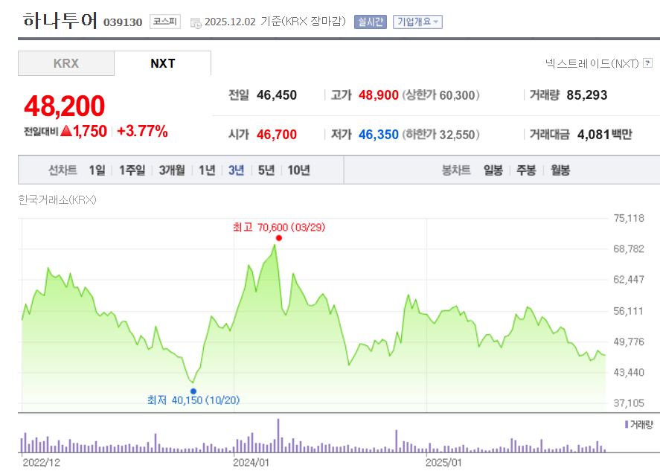Click the 하나투어 stock name
The width and height of the screenshot is (660, 471).
pyautogui.click(x=60, y=20)
